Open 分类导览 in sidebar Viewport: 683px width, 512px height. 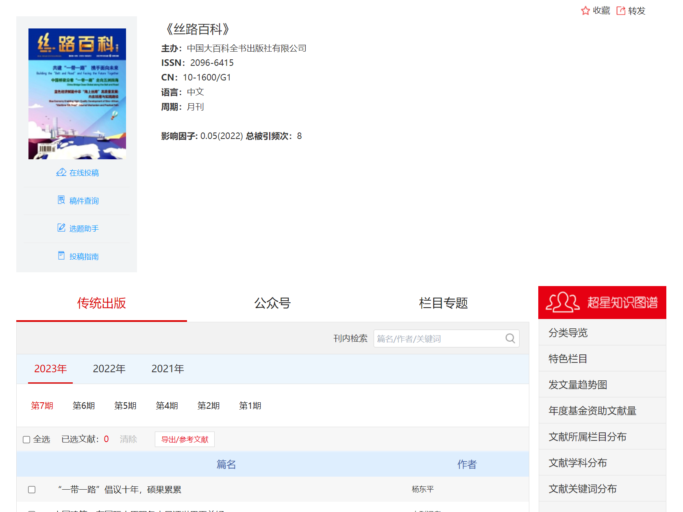568,333
